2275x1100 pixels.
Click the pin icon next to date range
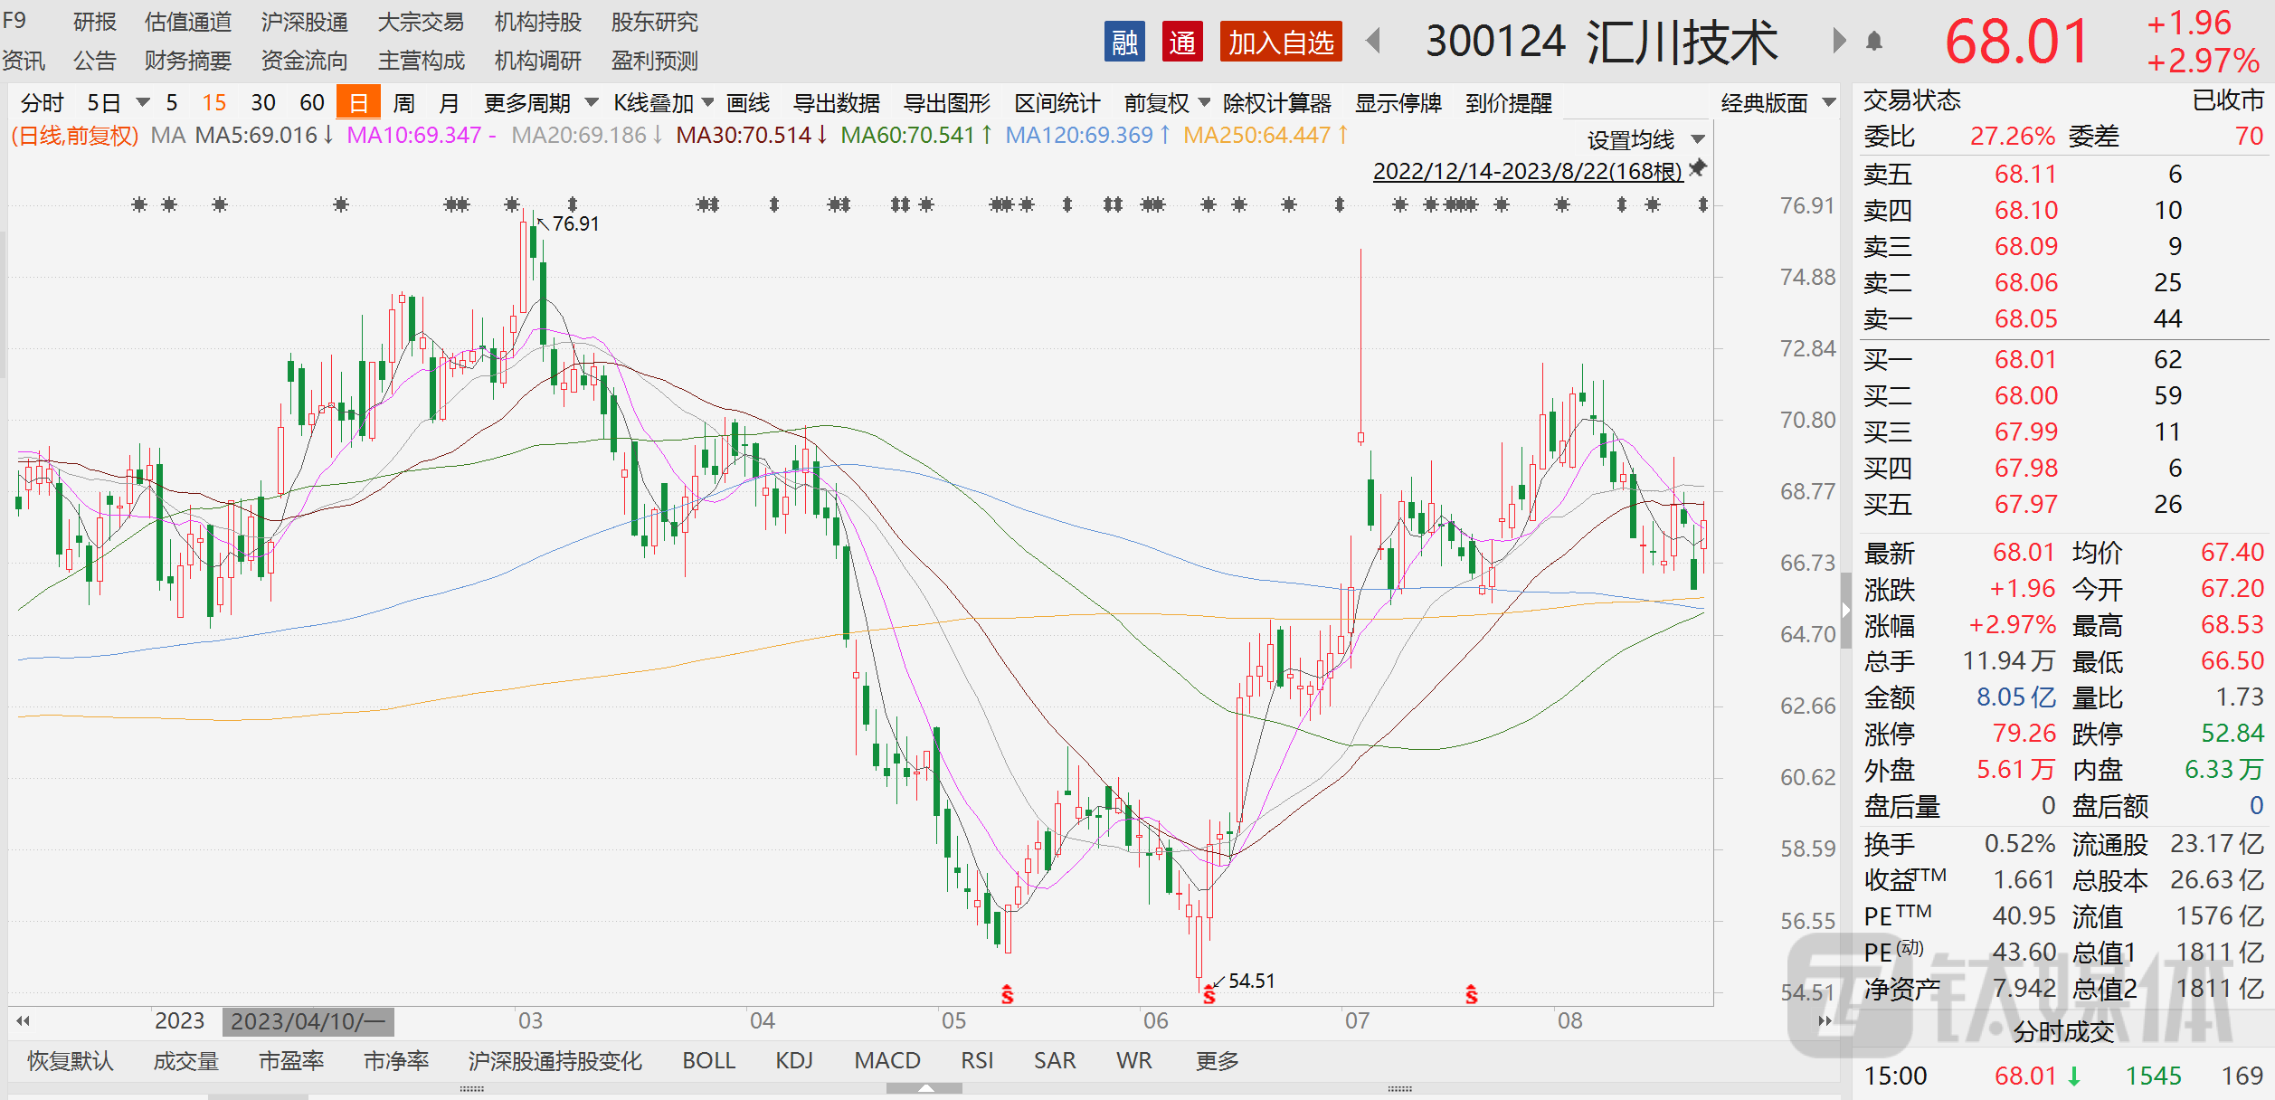click(1698, 168)
